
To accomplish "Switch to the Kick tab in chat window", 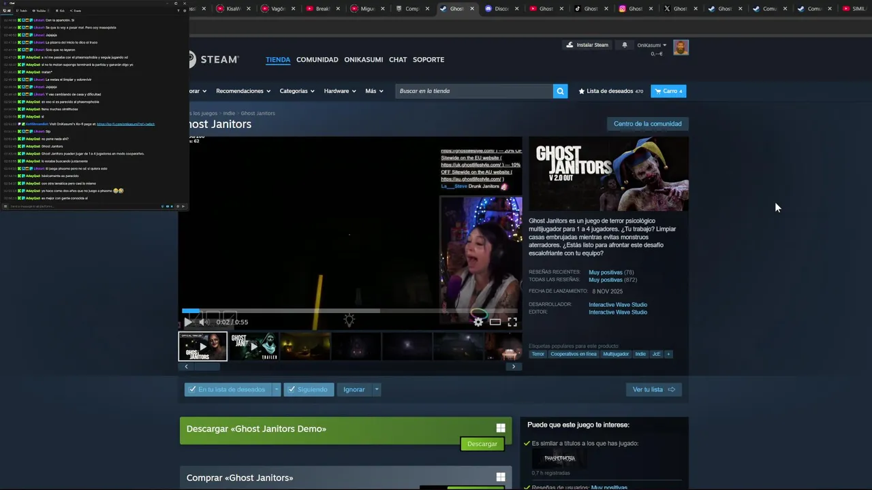I will 60,10.
